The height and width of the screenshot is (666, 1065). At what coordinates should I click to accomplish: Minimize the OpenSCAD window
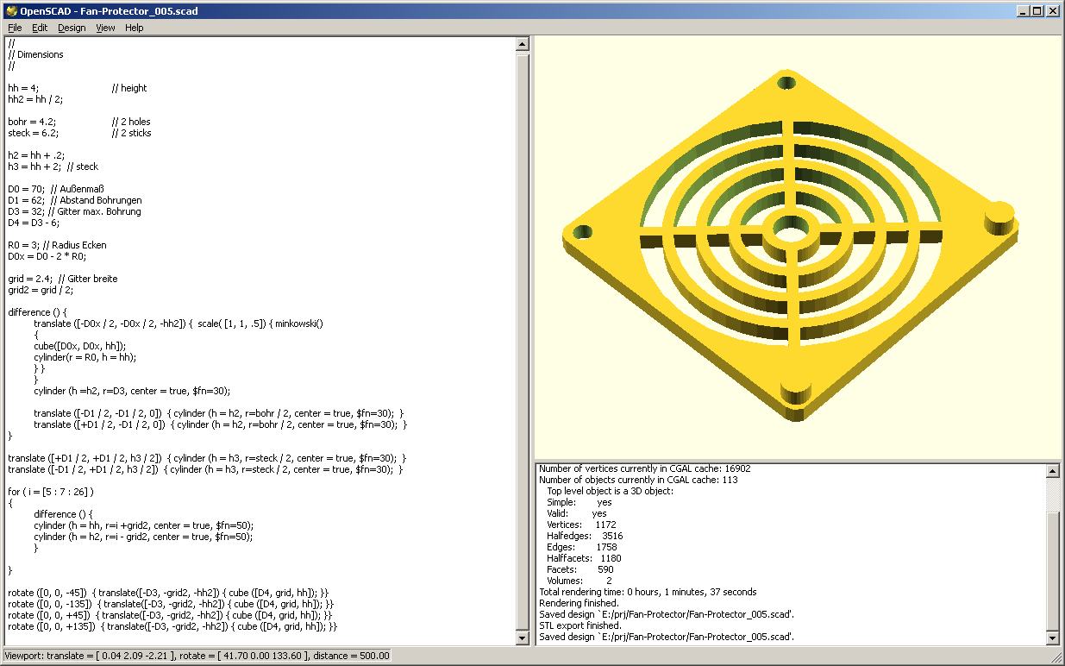[1023, 11]
